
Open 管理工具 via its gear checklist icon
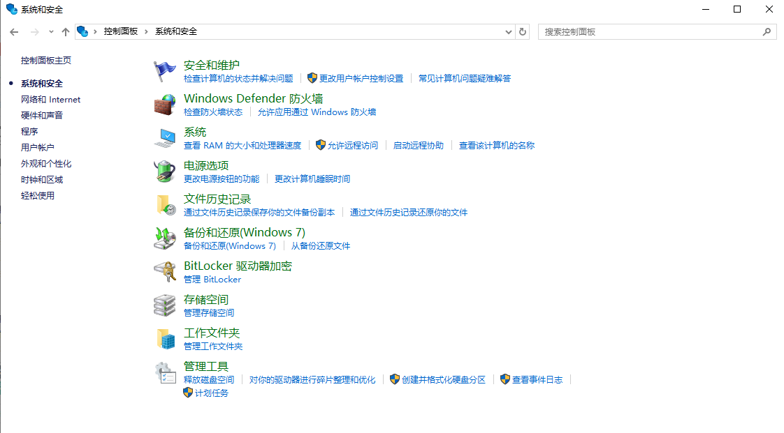tap(164, 372)
